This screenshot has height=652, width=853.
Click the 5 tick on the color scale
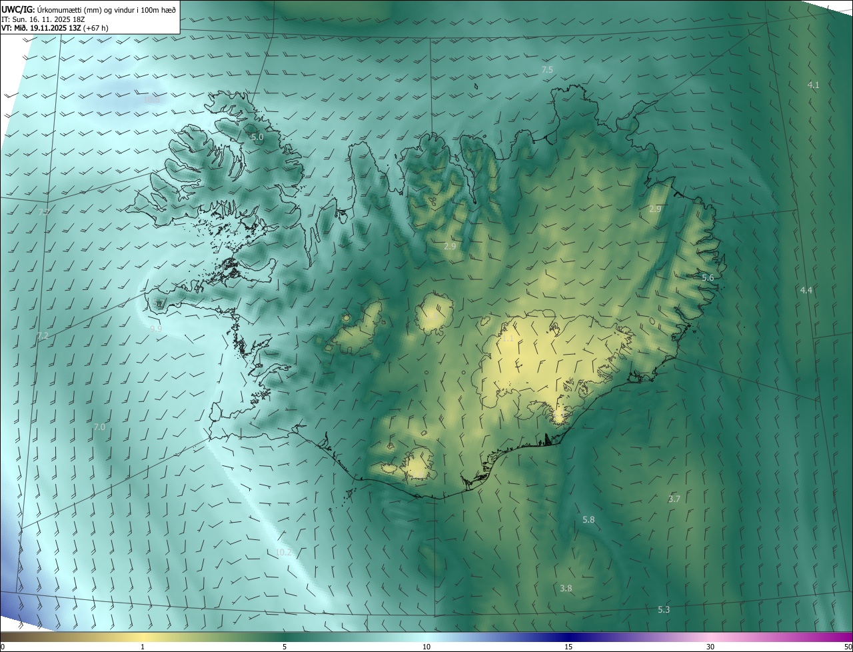click(x=285, y=647)
